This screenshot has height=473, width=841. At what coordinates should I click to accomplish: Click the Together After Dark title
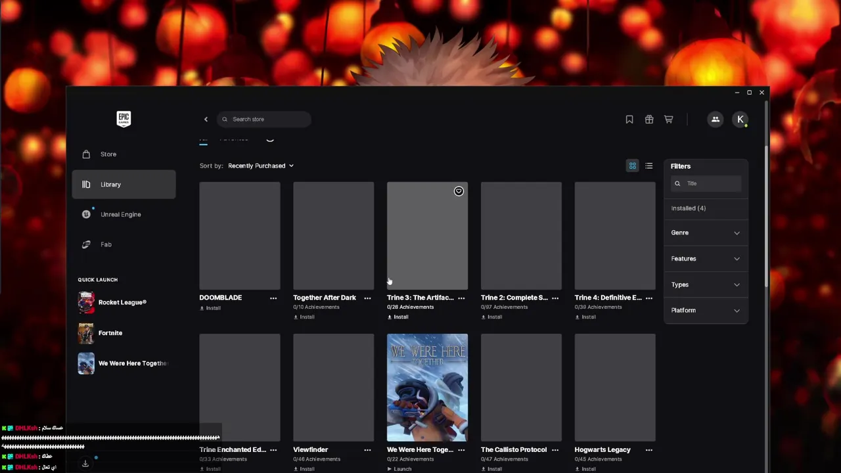[325, 298]
